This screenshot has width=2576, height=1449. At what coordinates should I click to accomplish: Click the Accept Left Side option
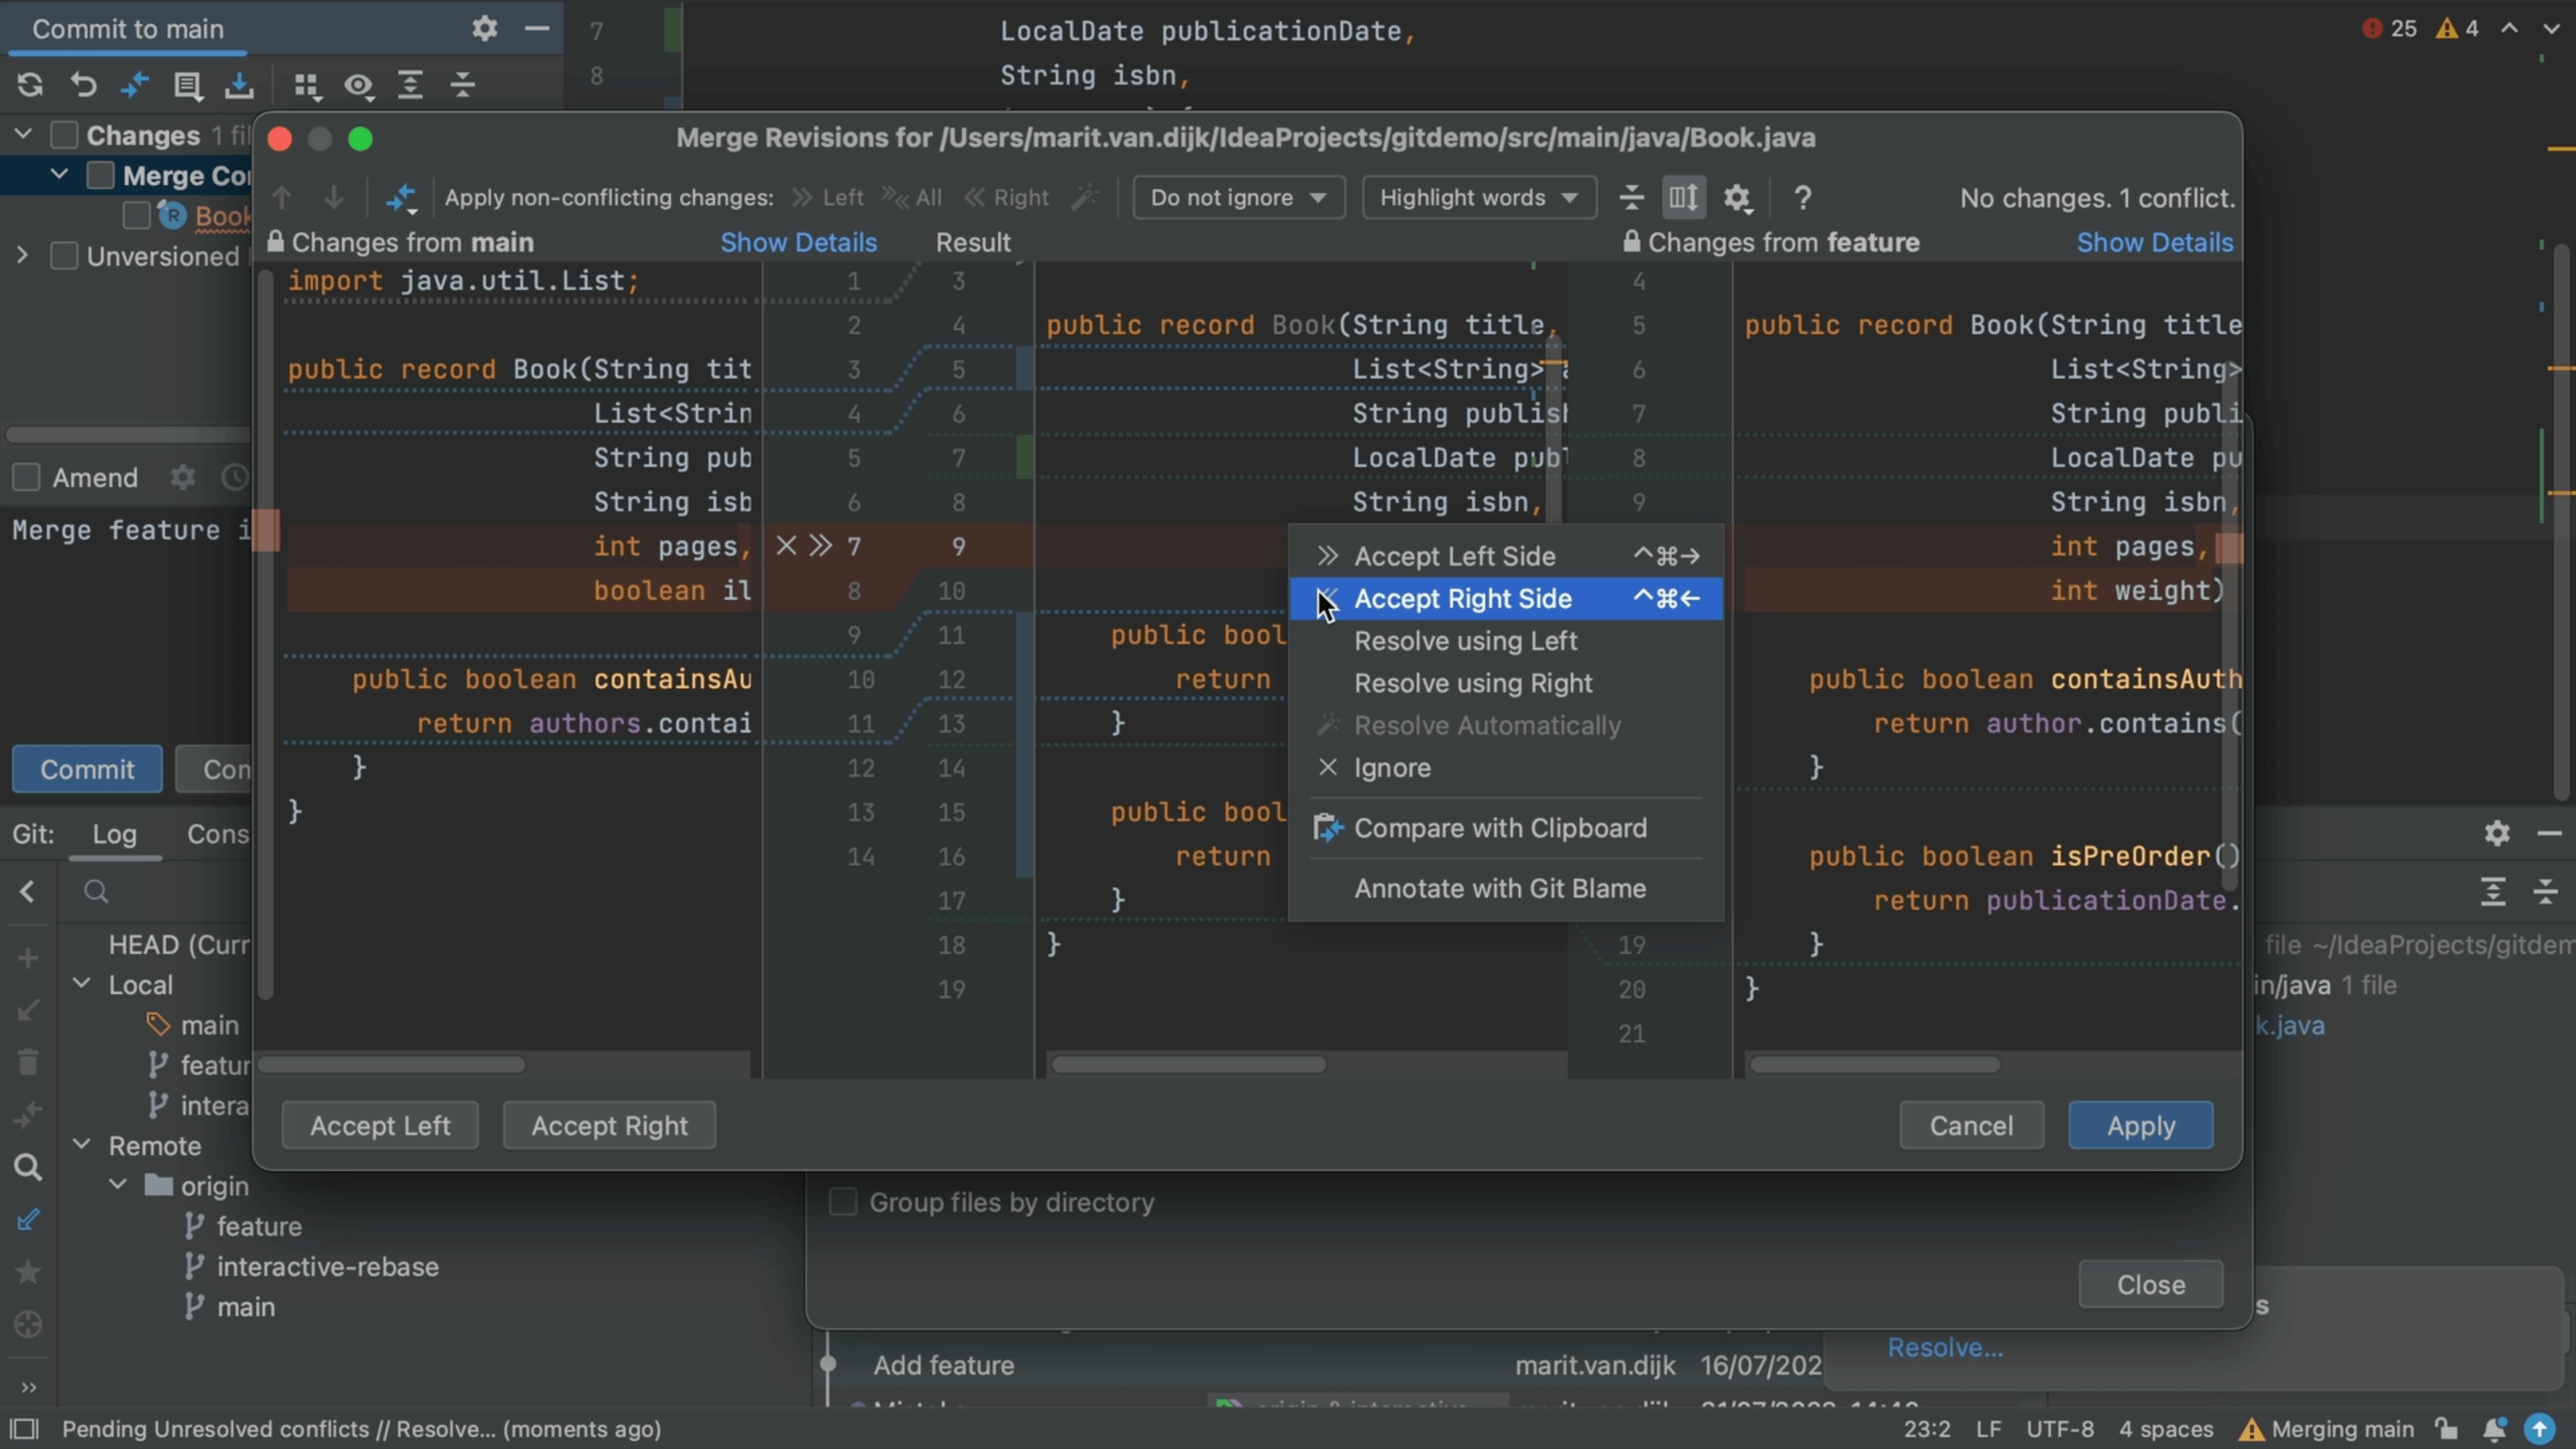(x=1454, y=555)
